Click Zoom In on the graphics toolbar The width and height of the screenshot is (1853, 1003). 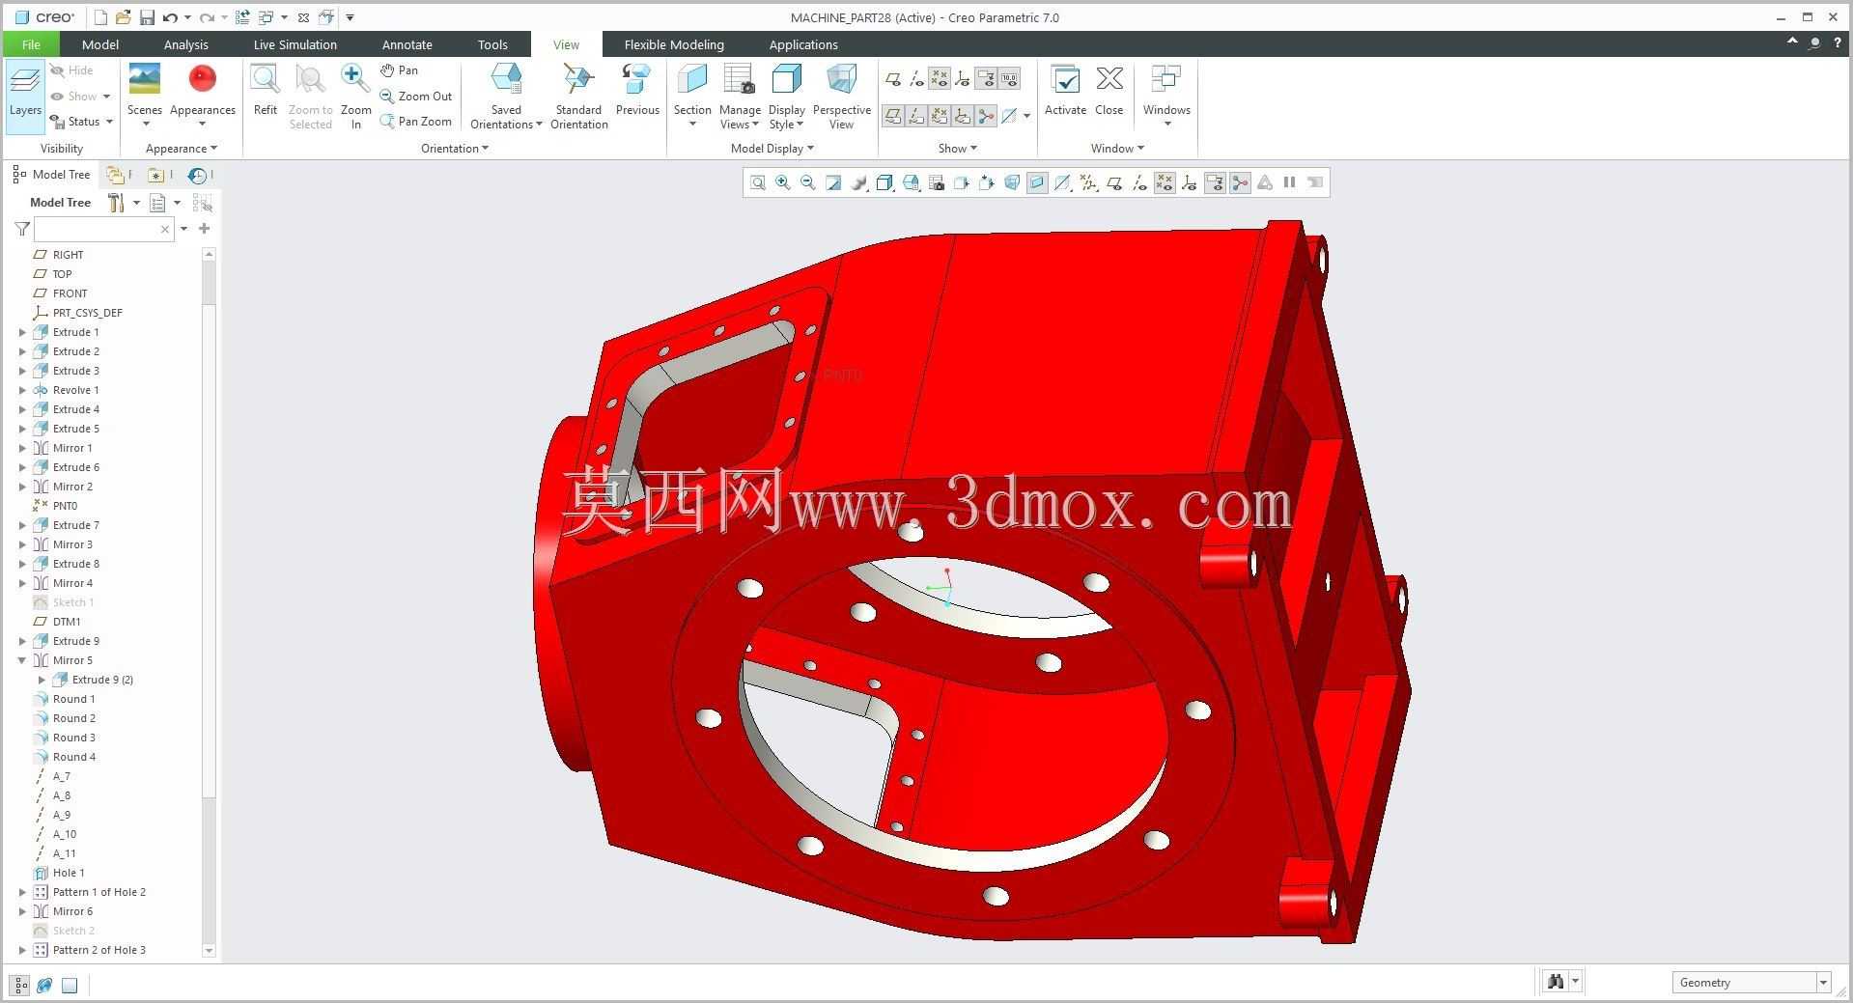[x=782, y=182]
